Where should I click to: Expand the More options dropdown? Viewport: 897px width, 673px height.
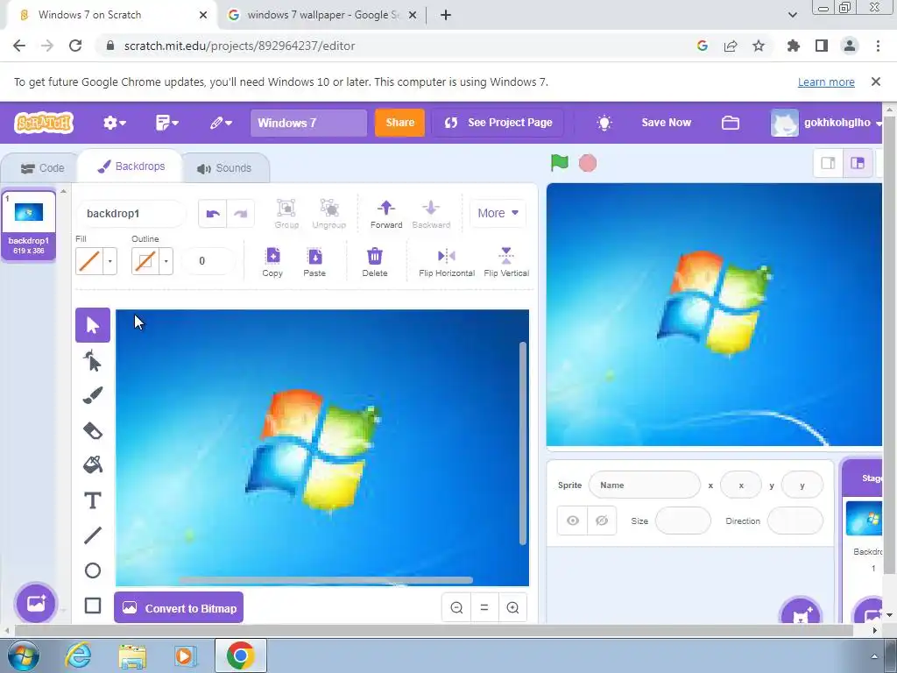pos(498,213)
